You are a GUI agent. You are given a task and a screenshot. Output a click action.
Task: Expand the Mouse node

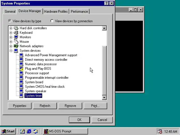pyautogui.click(x=11, y=42)
